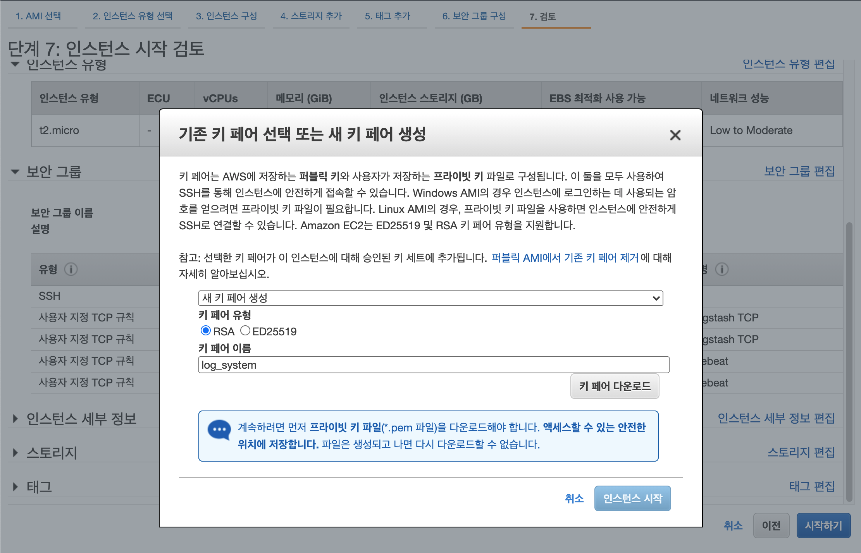Collapse the 인스턴스 유형 section

[15, 64]
